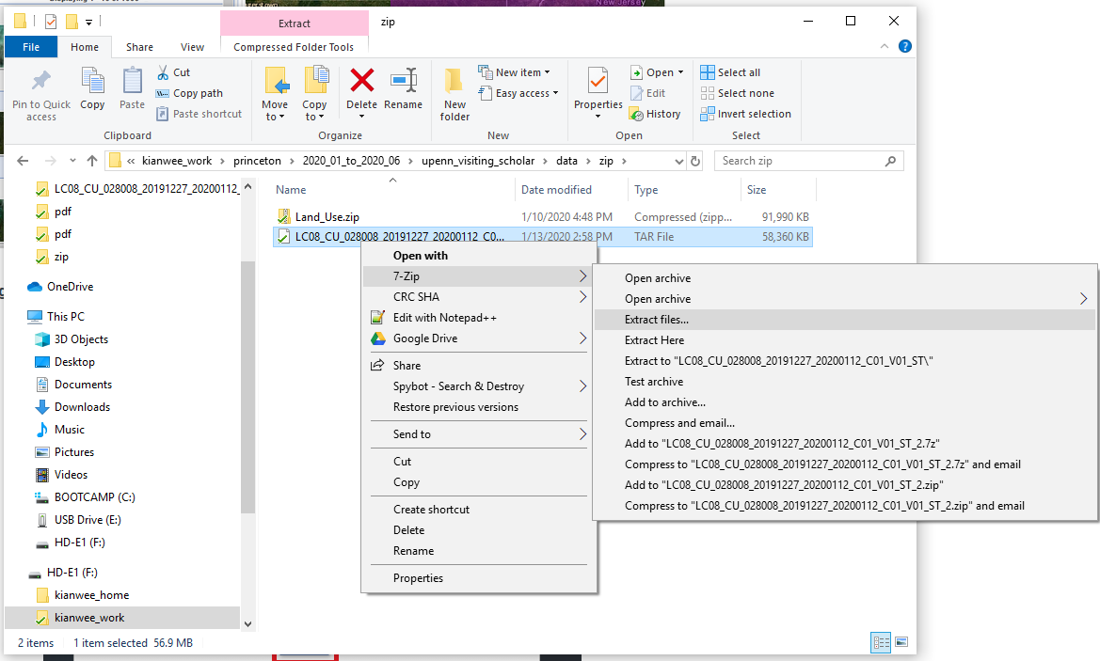Choose Extract files... in 7-Zip submenu
This screenshot has width=1100, height=661.
657,320
